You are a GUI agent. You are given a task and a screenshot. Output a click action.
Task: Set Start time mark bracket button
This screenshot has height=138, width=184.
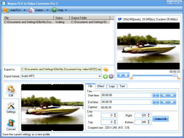point(156,95)
